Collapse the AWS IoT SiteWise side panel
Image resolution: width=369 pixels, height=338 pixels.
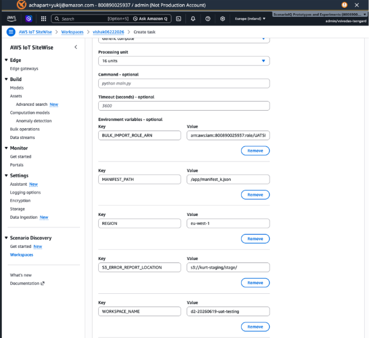76,47
